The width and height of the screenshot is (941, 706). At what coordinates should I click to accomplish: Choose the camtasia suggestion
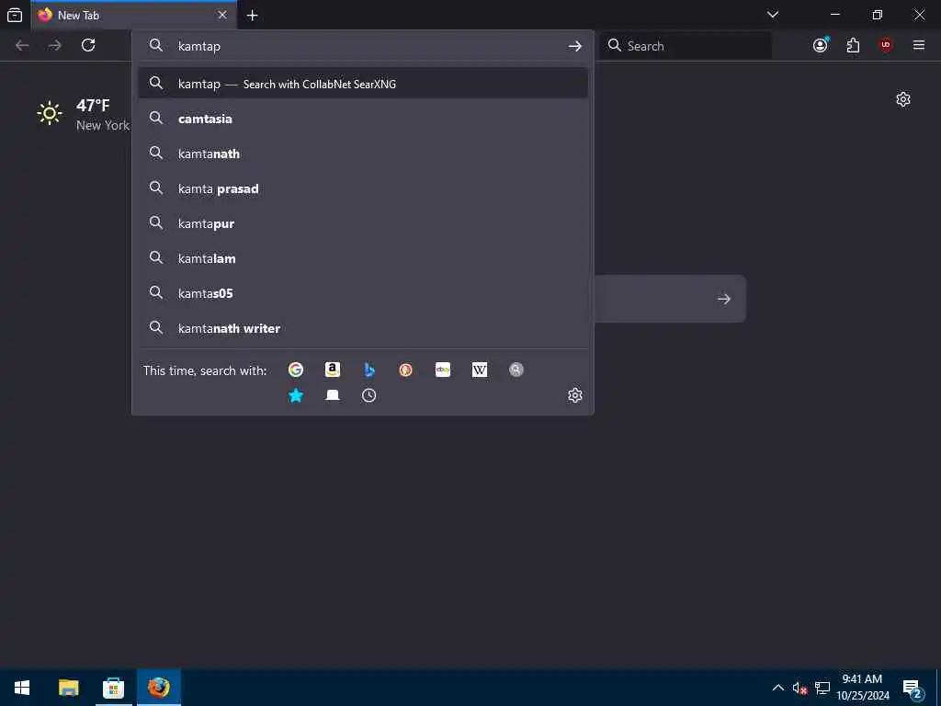tap(363, 119)
